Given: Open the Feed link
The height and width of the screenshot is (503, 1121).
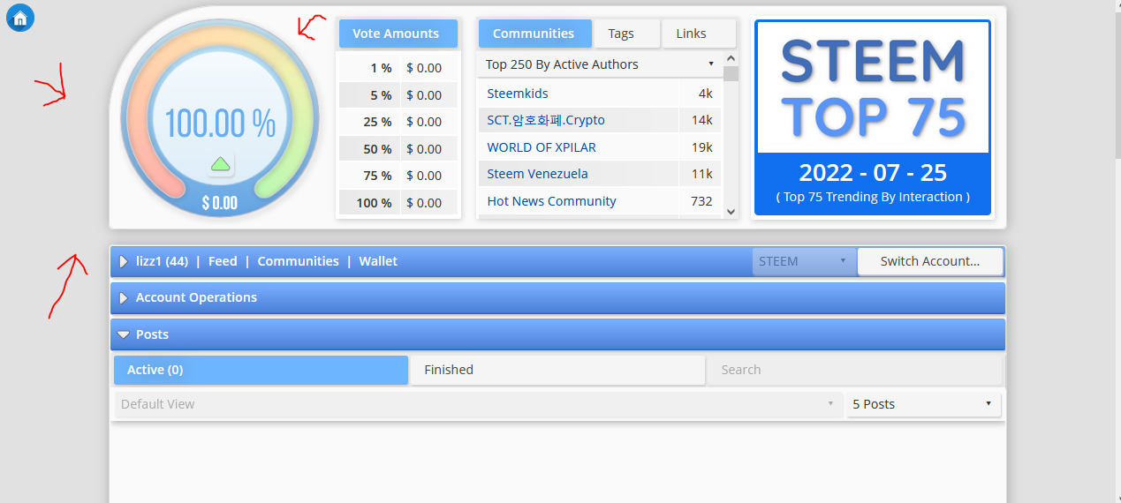Looking at the screenshot, I should [x=223, y=261].
